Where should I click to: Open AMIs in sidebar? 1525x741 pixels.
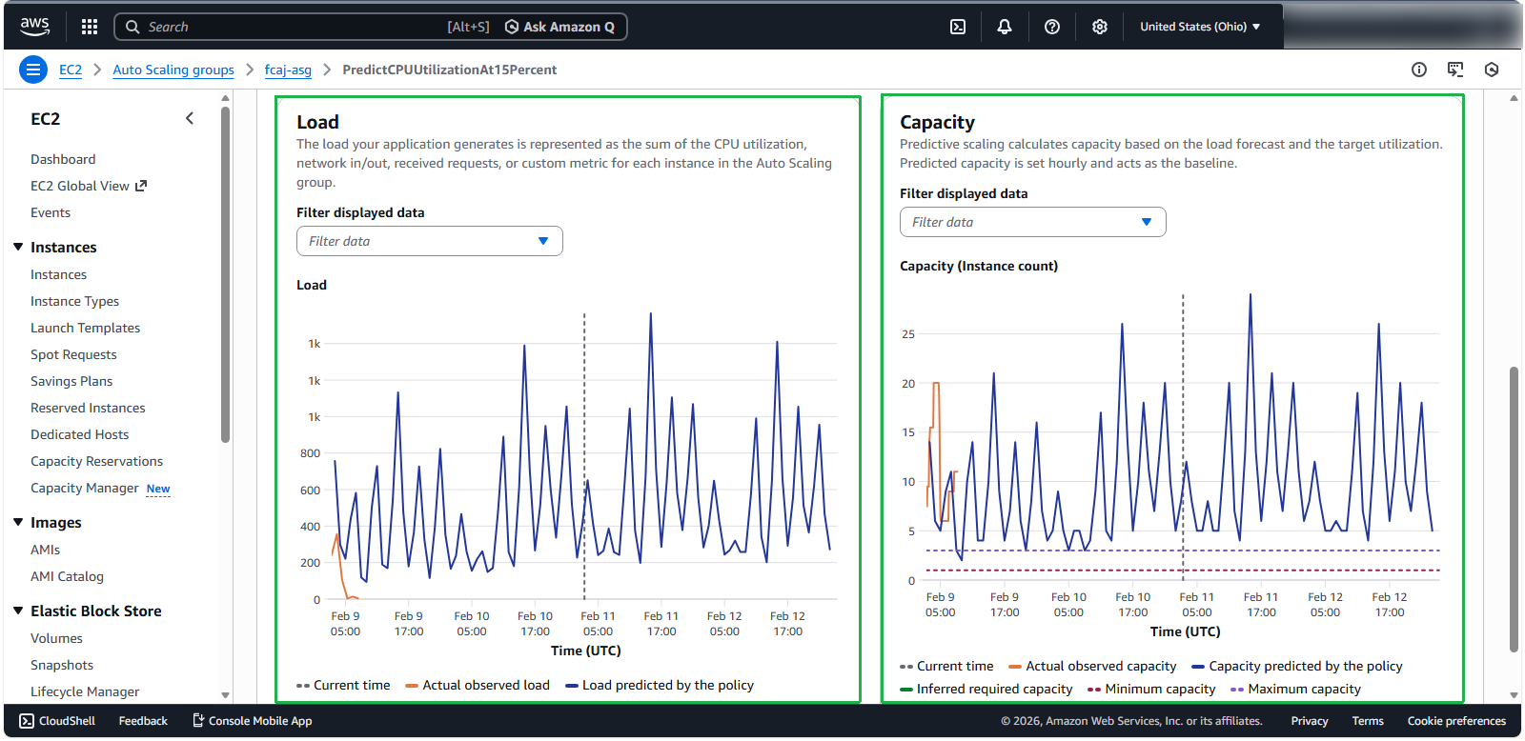click(x=45, y=550)
